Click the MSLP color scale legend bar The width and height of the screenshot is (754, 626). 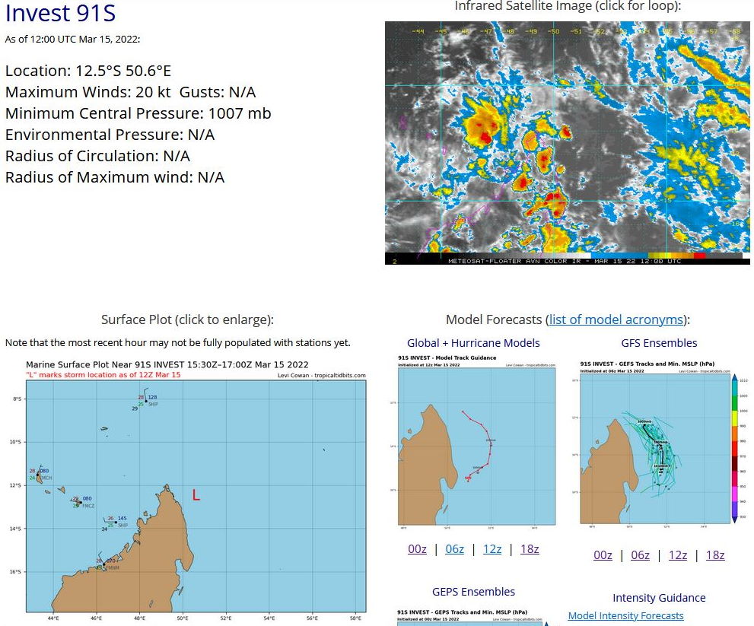(735, 447)
